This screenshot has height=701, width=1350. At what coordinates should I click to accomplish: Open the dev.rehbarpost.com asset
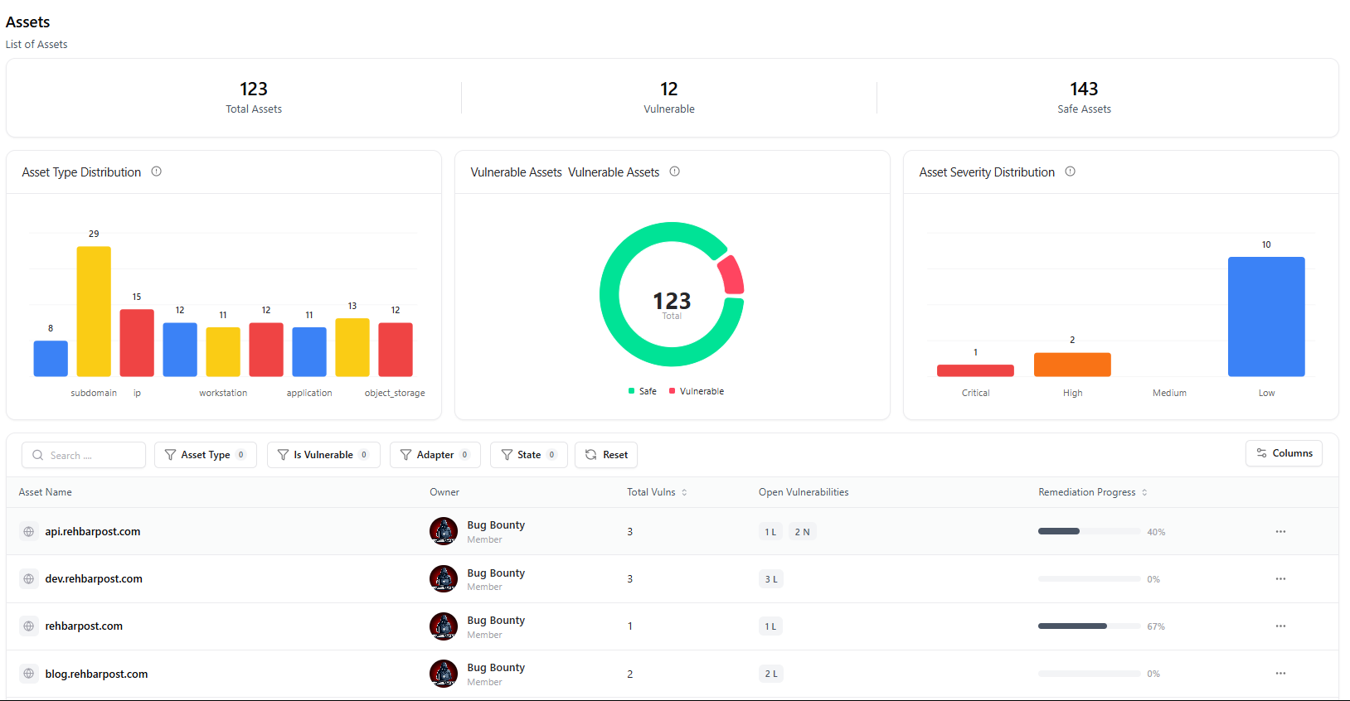(94, 579)
